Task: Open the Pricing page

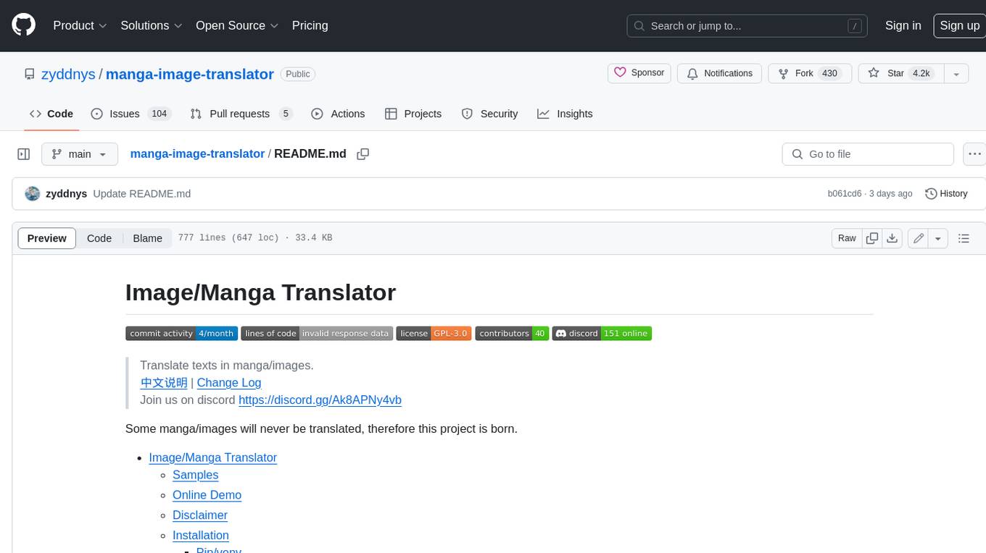Action: coord(310,25)
